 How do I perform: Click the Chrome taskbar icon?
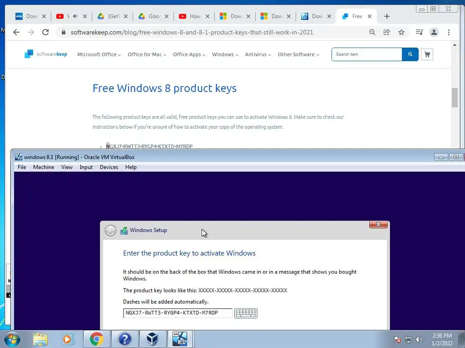coord(96,339)
